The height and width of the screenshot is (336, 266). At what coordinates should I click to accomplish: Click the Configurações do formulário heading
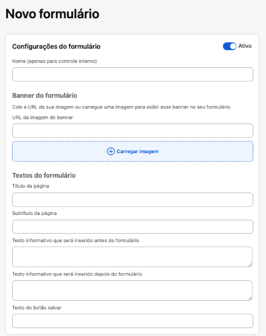tap(56, 47)
